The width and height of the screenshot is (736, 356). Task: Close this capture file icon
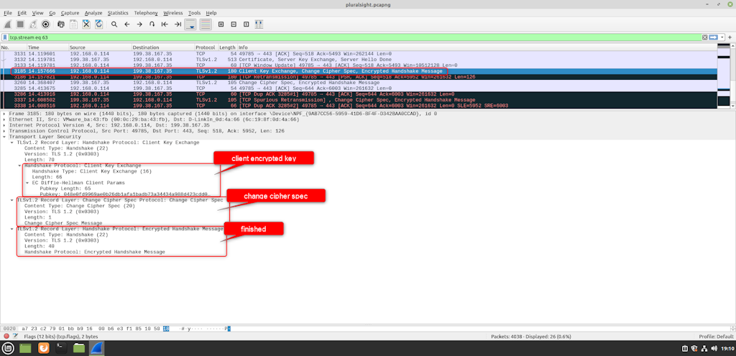(86, 24)
